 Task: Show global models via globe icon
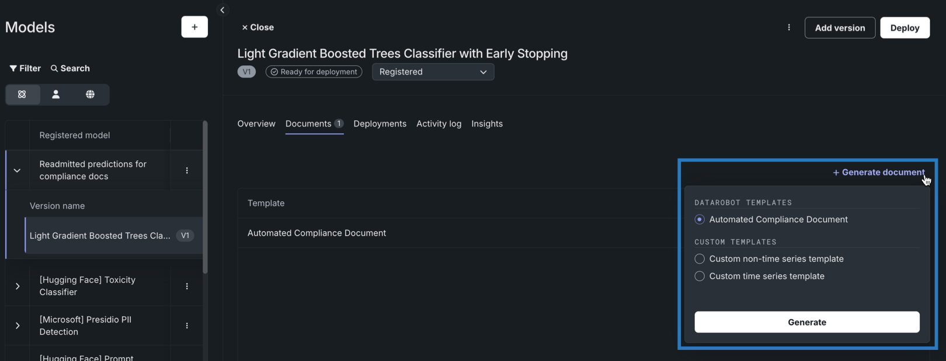coord(90,94)
